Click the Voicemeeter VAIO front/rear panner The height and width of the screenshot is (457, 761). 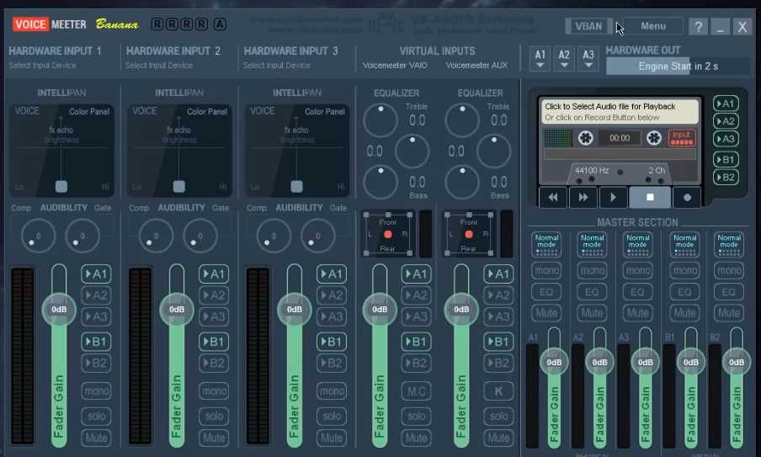click(x=387, y=233)
